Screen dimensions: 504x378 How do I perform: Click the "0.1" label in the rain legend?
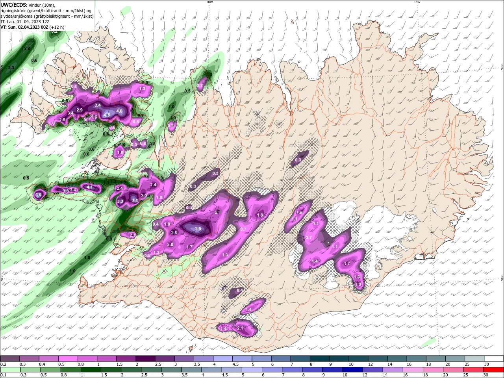[x=3, y=376]
